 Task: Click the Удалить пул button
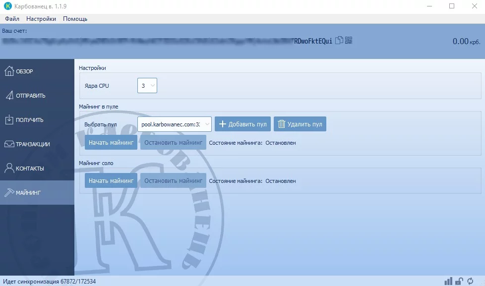tap(300, 124)
